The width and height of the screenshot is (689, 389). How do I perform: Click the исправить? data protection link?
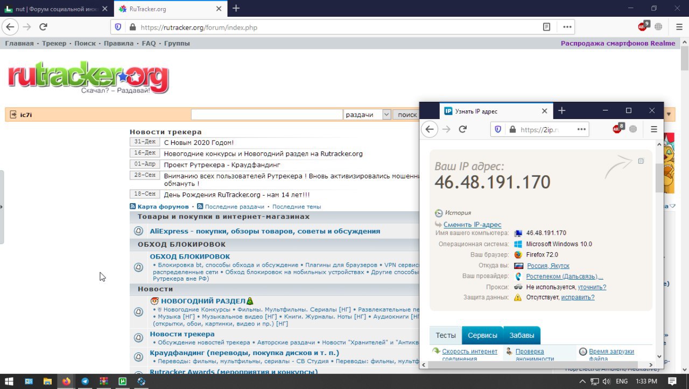point(578,297)
